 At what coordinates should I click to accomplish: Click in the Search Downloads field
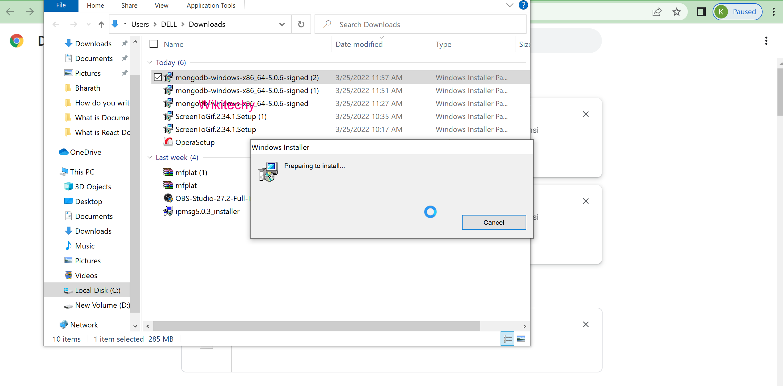[420, 24]
